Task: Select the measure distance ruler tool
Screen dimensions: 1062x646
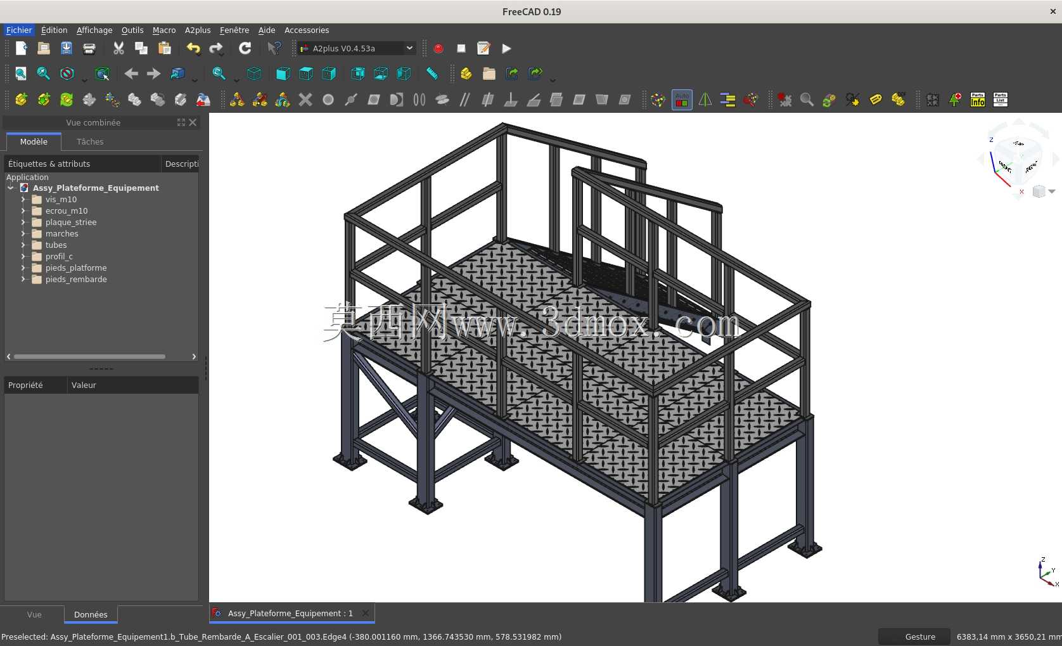Action: tap(432, 74)
